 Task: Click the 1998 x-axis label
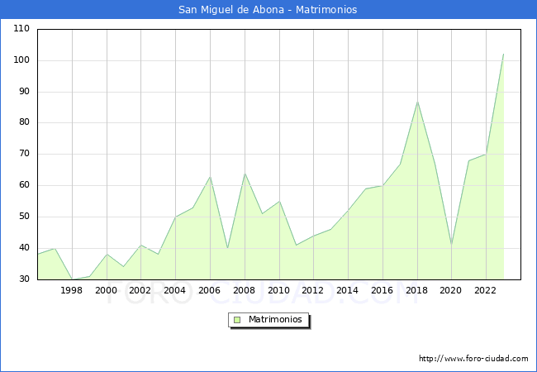click(x=72, y=290)
